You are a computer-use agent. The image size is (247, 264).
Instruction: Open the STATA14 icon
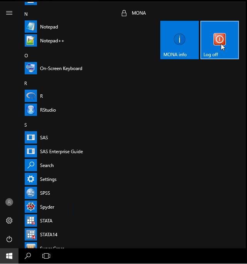point(31,234)
